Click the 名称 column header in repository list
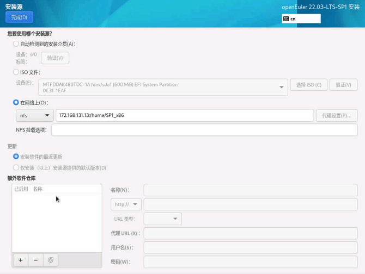Viewport: 365px width, 274px height. (x=38, y=189)
